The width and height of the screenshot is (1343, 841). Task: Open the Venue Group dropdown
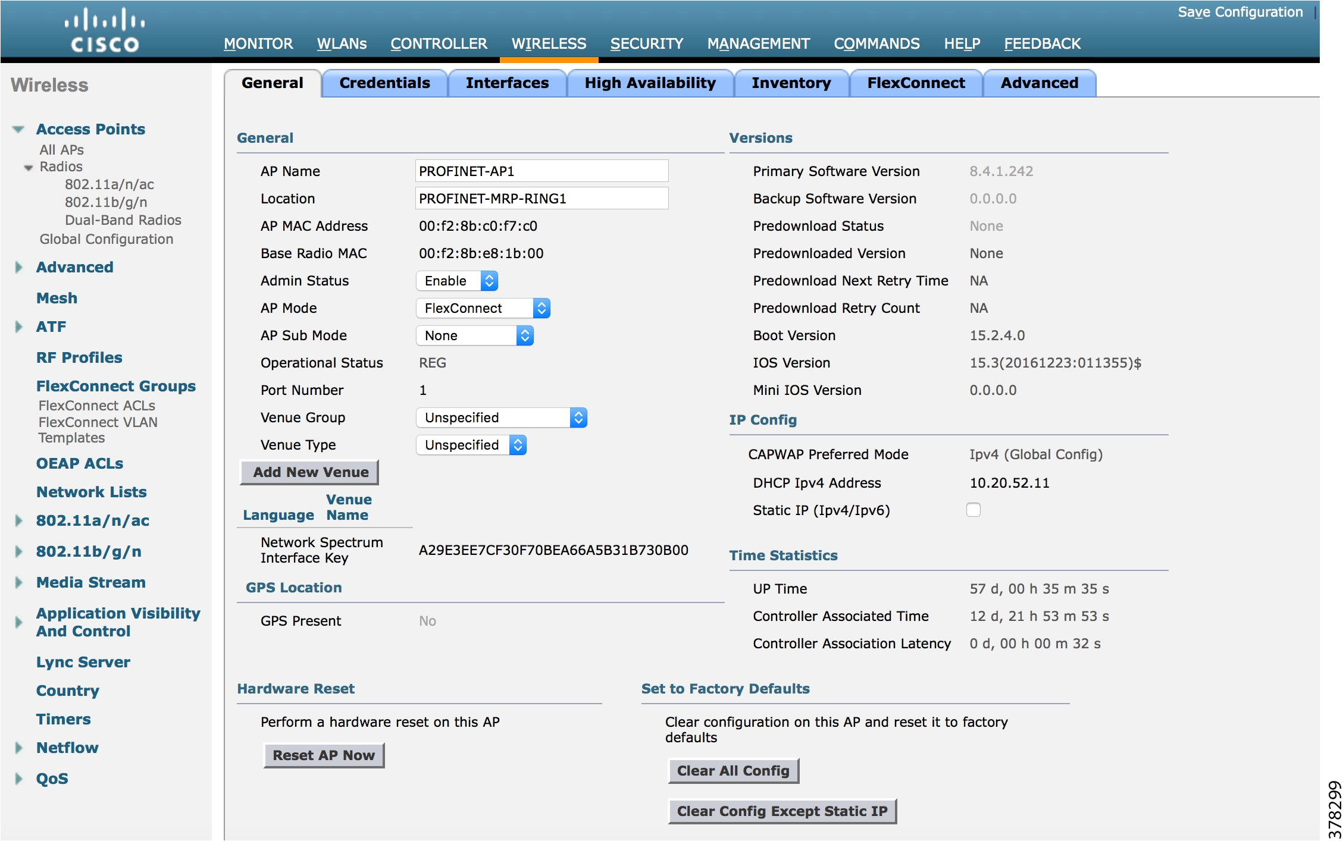point(501,418)
